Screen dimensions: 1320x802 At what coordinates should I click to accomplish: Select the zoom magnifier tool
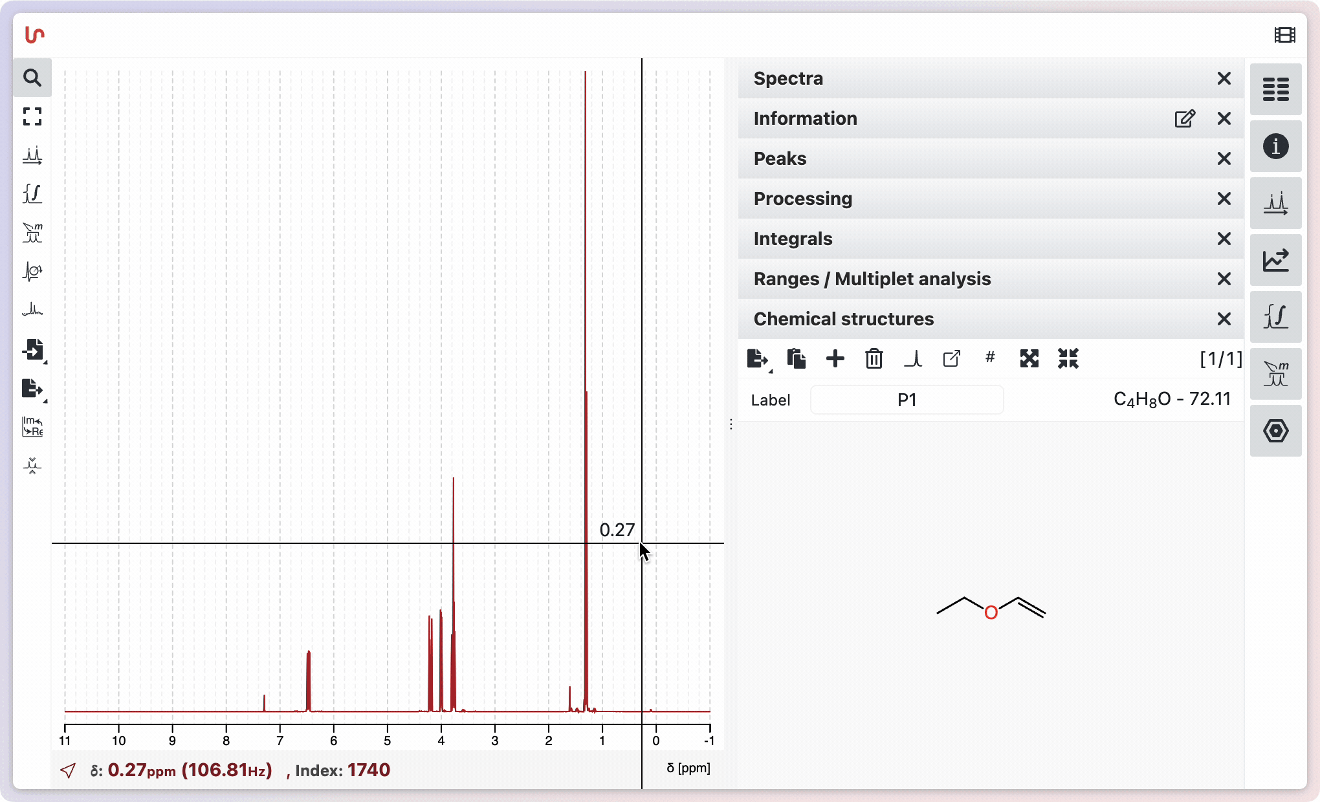[x=32, y=78]
